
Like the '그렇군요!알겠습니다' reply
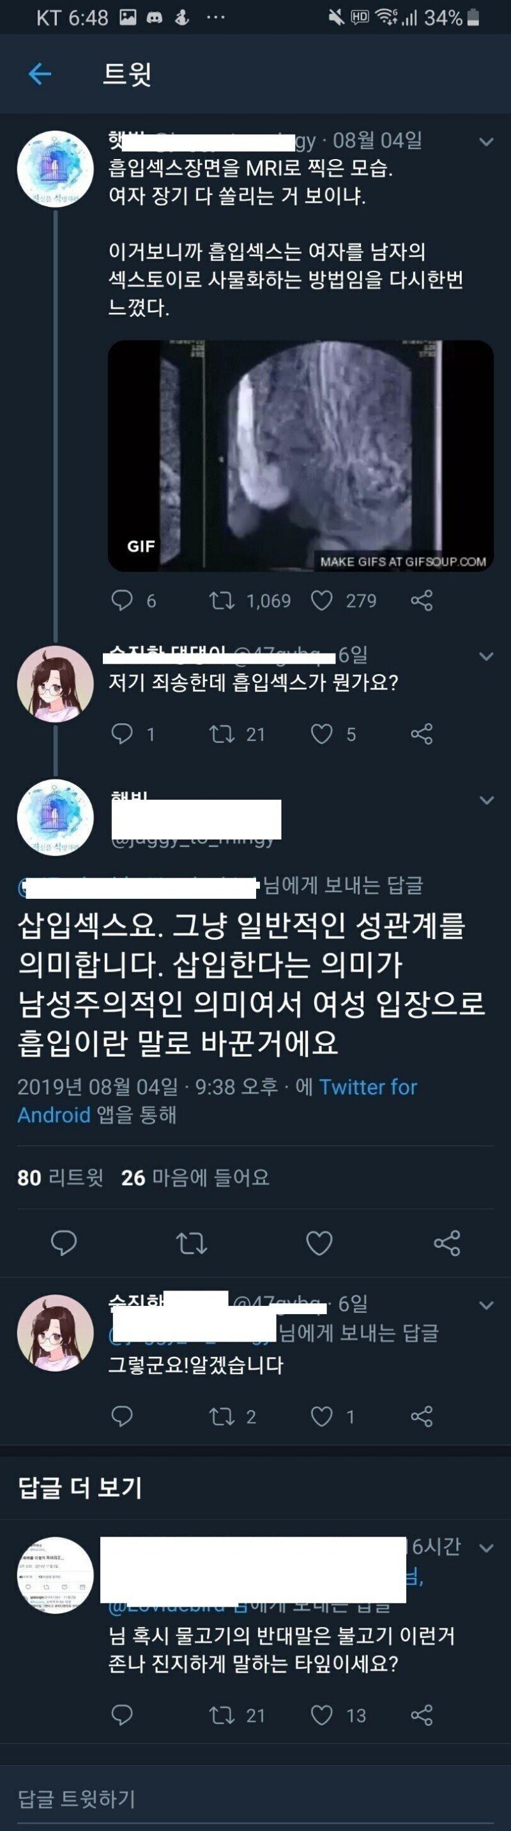[x=322, y=1416]
